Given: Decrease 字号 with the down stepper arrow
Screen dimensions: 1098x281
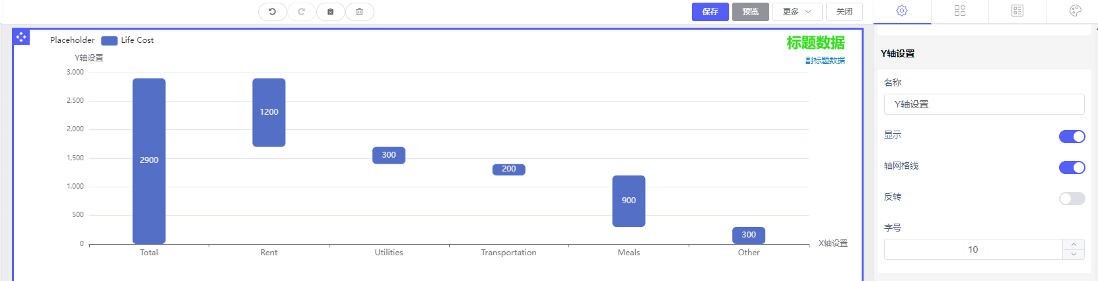Looking at the screenshot, I should pyautogui.click(x=1074, y=254).
